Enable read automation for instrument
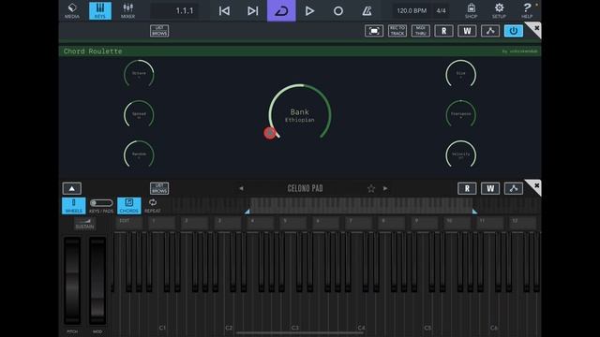This screenshot has height=337, width=600. click(x=467, y=188)
